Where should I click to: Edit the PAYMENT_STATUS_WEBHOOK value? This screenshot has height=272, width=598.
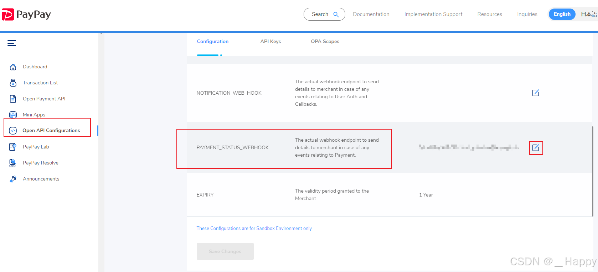[x=536, y=148]
